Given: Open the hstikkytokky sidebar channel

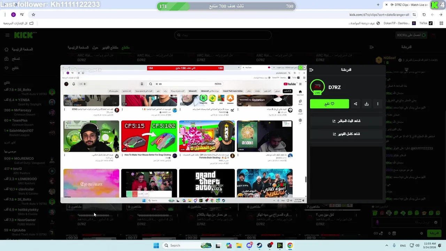Looking at the screenshot, I should point(30,211).
